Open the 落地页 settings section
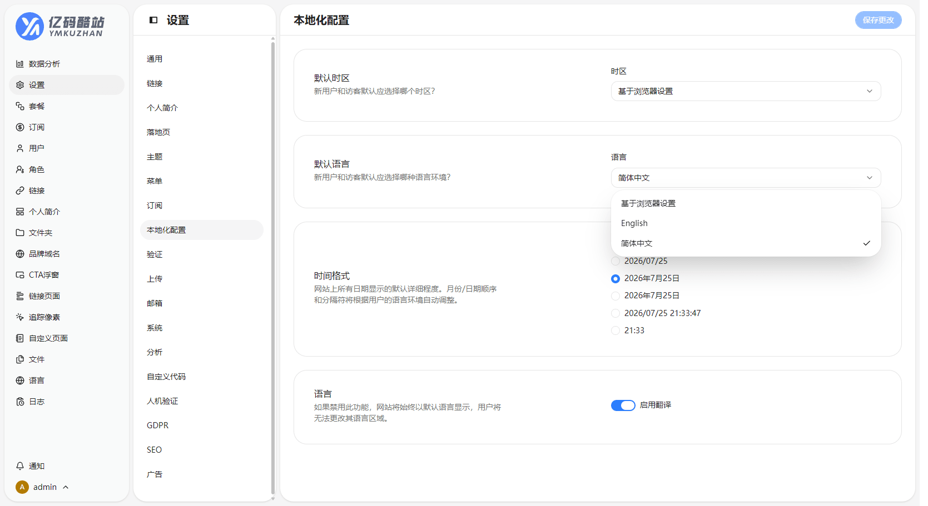 coord(202,132)
